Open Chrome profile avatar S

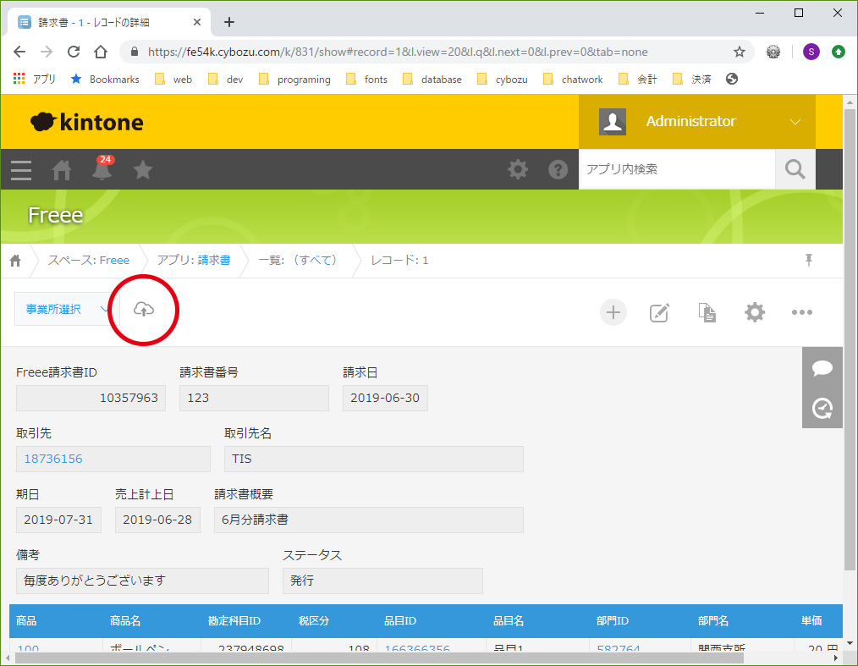click(x=811, y=52)
